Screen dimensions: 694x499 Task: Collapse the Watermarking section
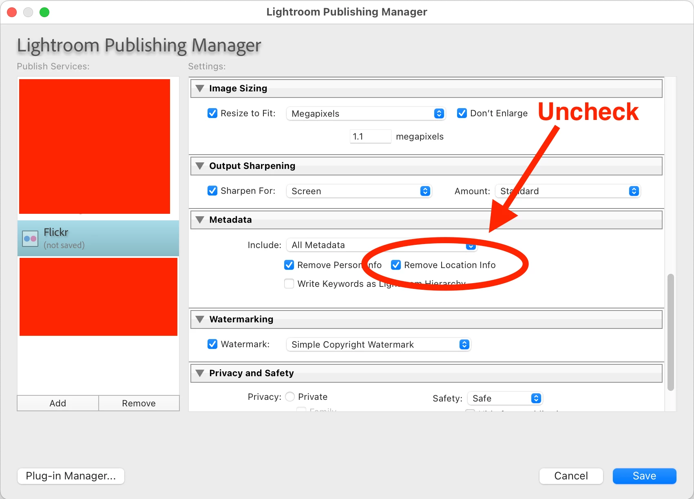point(200,319)
